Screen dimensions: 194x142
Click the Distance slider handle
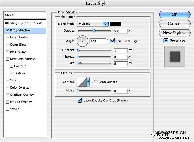click(x=78, y=50)
